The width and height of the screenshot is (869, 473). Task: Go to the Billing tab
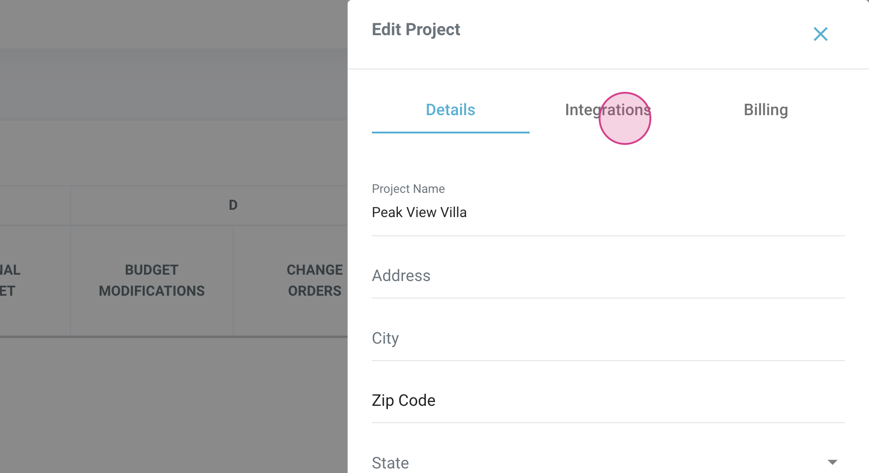click(766, 110)
